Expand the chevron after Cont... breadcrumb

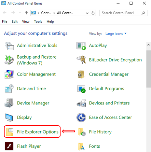pos(54,13)
